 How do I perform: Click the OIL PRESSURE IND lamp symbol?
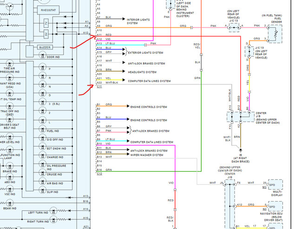(42, 164)
